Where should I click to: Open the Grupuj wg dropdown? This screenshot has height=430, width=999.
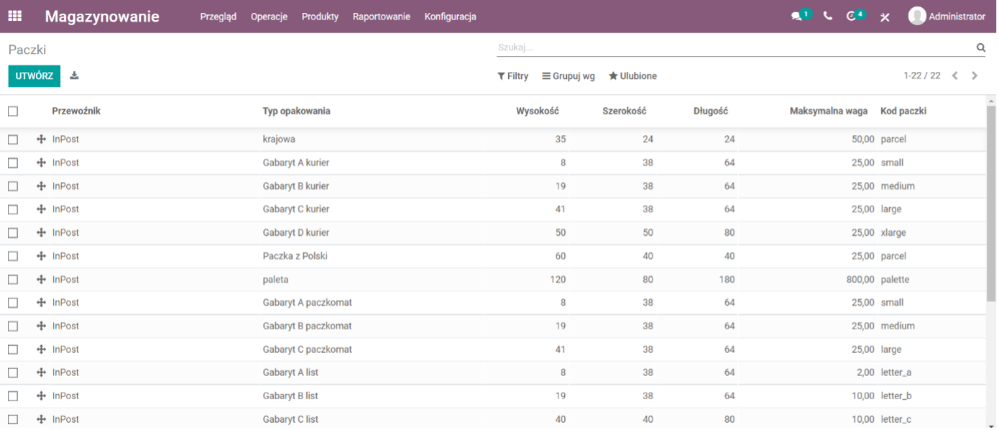[x=568, y=76]
